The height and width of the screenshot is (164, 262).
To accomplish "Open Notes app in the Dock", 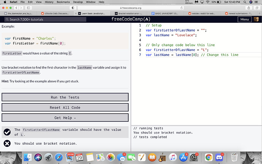I will 90,158.
